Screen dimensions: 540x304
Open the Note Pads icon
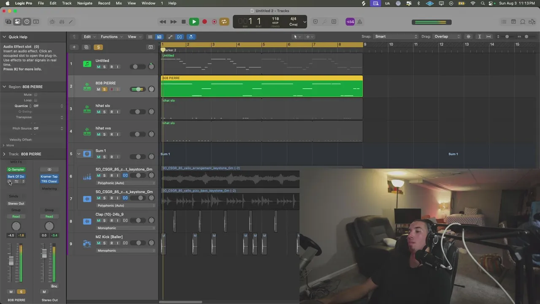513,22
